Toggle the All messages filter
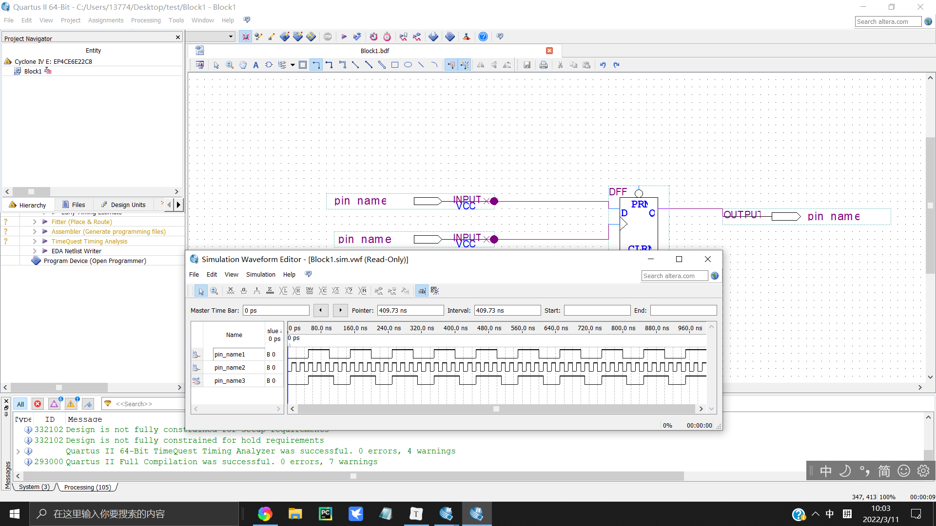 coord(20,404)
